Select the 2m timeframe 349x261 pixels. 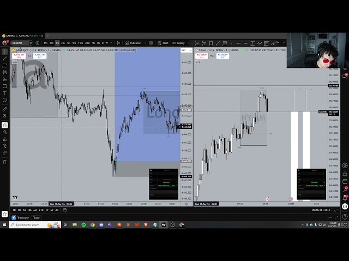[63, 43]
